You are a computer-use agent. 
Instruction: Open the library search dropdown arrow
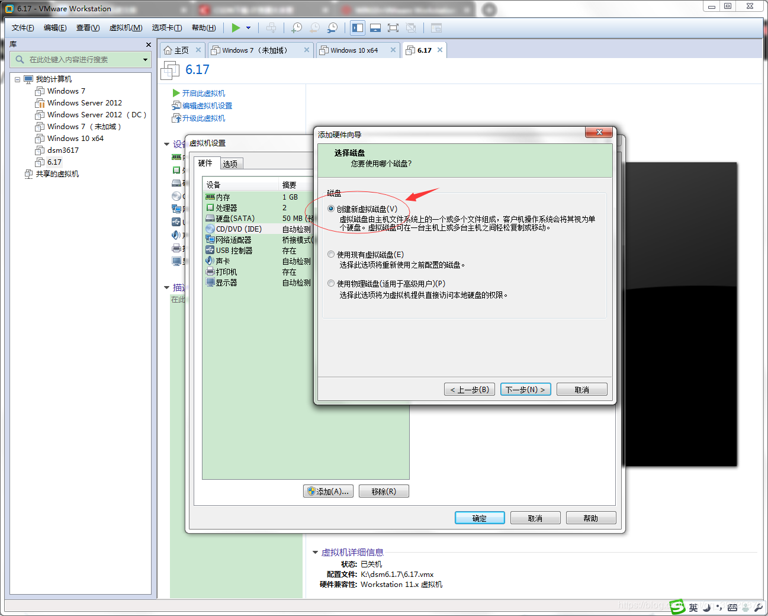[145, 60]
